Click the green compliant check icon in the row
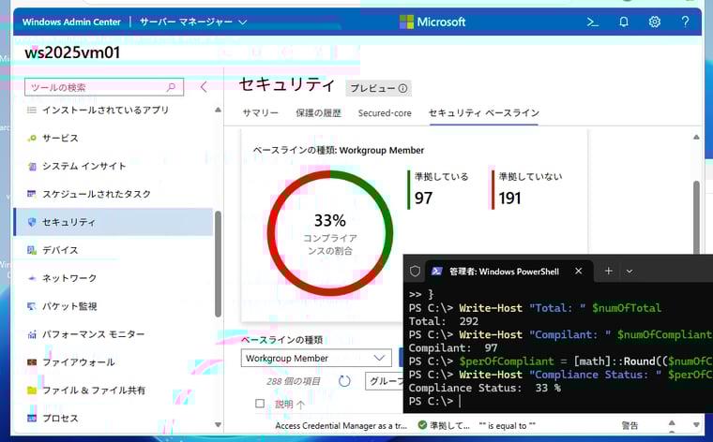This screenshot has height=442, width=713. pyautogui.click(x=422, y=425)
